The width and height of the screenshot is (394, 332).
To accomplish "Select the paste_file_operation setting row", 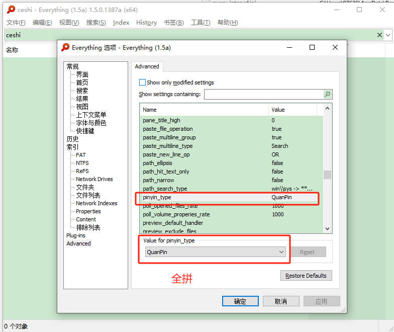I will coord(231,129).
